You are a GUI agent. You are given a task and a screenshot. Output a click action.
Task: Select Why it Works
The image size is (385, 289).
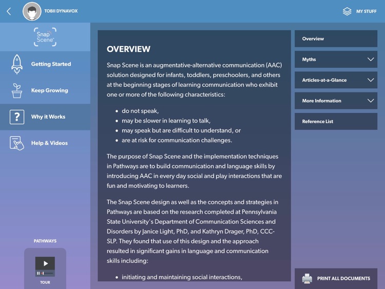pos(45,117)
